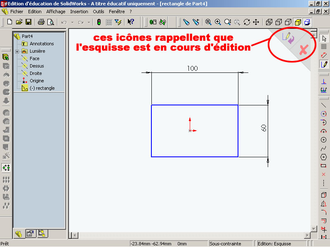
Task: Open a file with the folder icon
Action: pyautogui.click(x=19, y=22)
